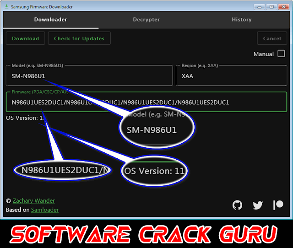Switch to the History tab

point(242,20)
